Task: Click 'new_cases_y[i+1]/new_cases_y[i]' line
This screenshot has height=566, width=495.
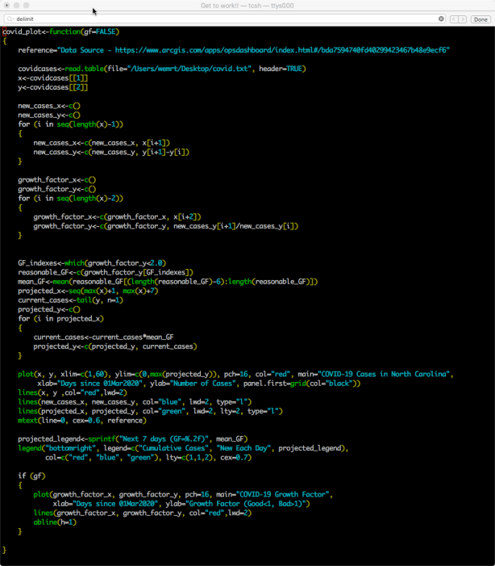Action: pyautogui.click(x=166, y=226)
